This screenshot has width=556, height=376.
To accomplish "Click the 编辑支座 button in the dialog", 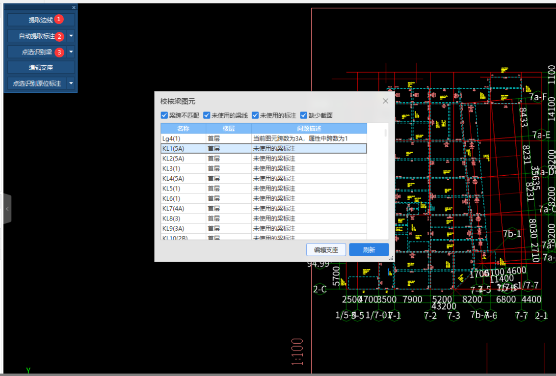I will click(326, 250).
